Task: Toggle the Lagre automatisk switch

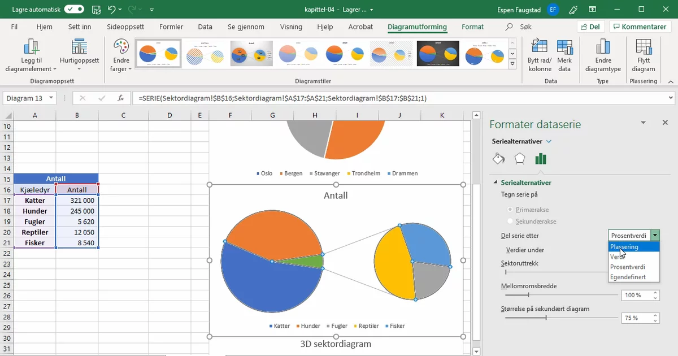Action: tap(74, 9)
